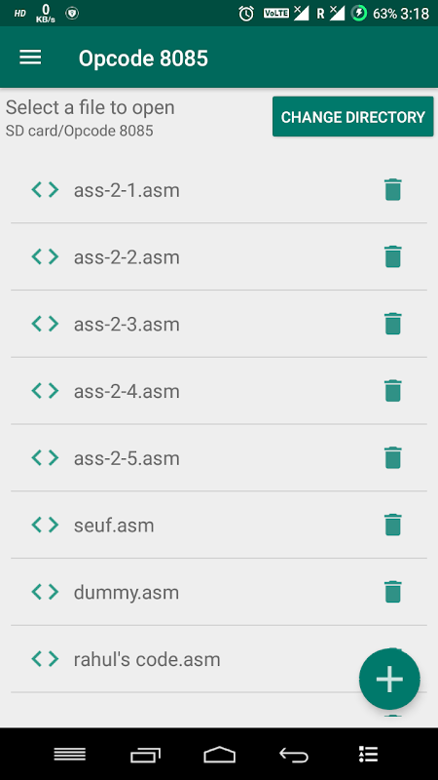The width and height of the screenshot is (438, 780).
Task: Click code icon next to dummy.asm
Action: coord(45,592)
